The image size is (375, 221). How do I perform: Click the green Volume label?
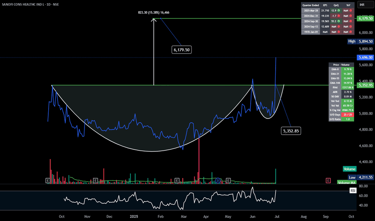[349, 169]
